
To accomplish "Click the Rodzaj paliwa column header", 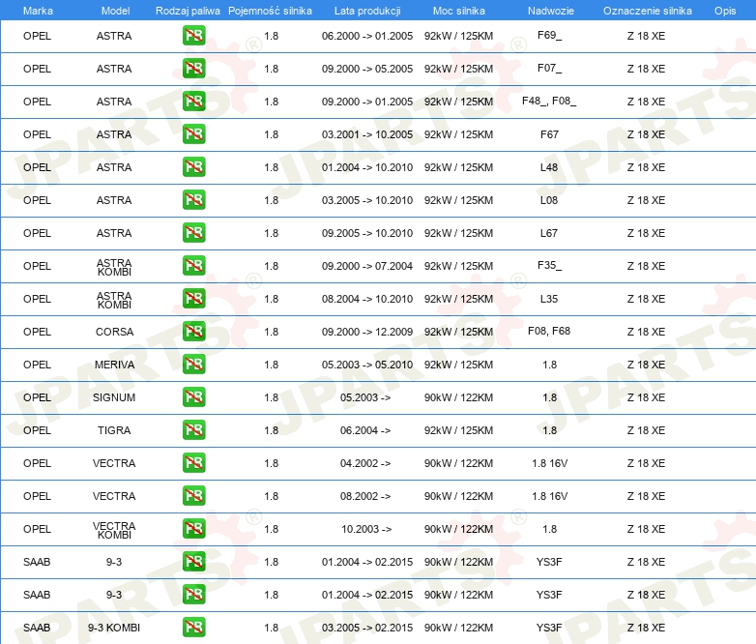I will click(188, 11).
